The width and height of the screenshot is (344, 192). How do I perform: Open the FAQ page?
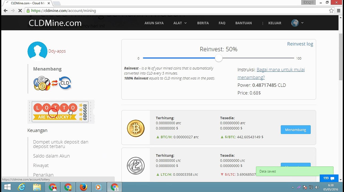tap(222, 23)
